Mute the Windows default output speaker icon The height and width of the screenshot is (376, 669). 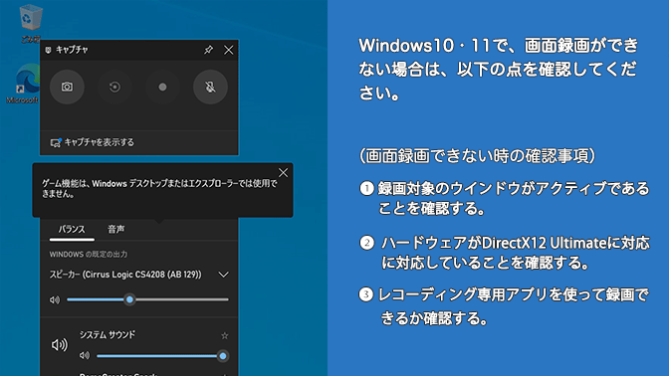[55, 300]
